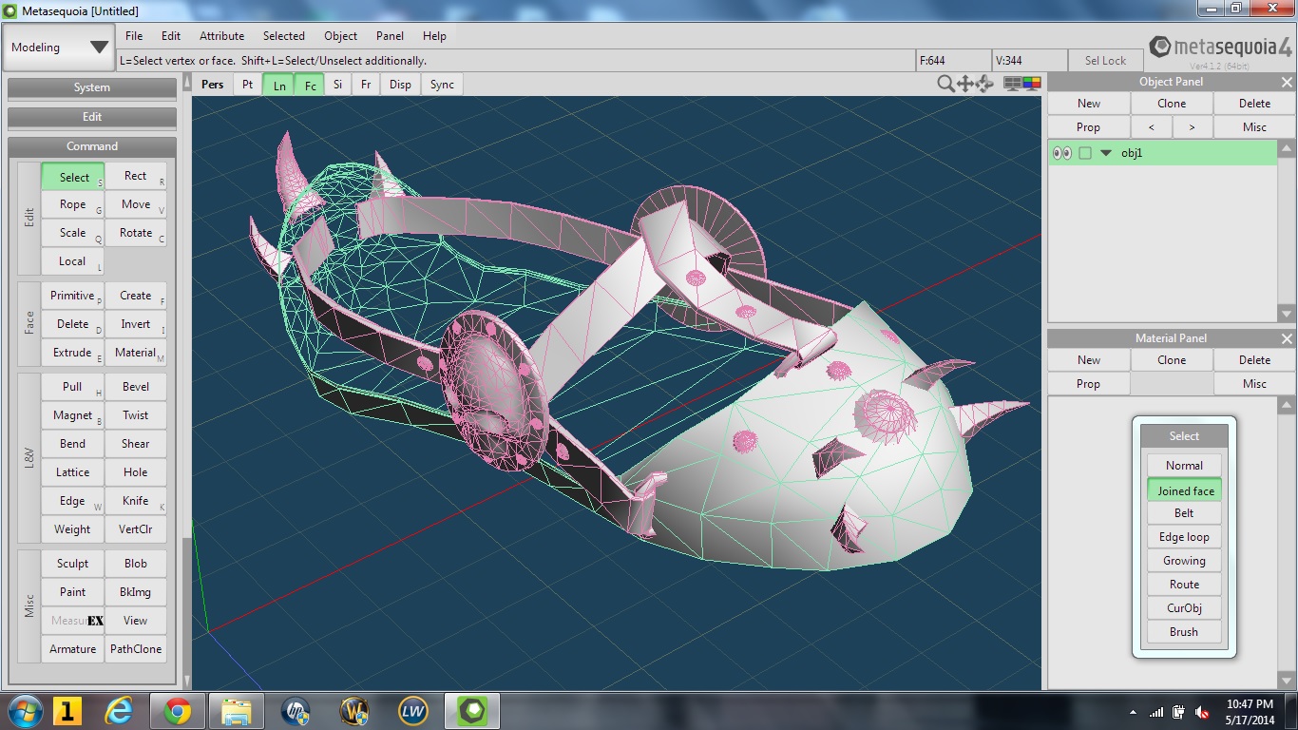Open the File menu
1298x730 pixels.
click(x=134, y=36)
